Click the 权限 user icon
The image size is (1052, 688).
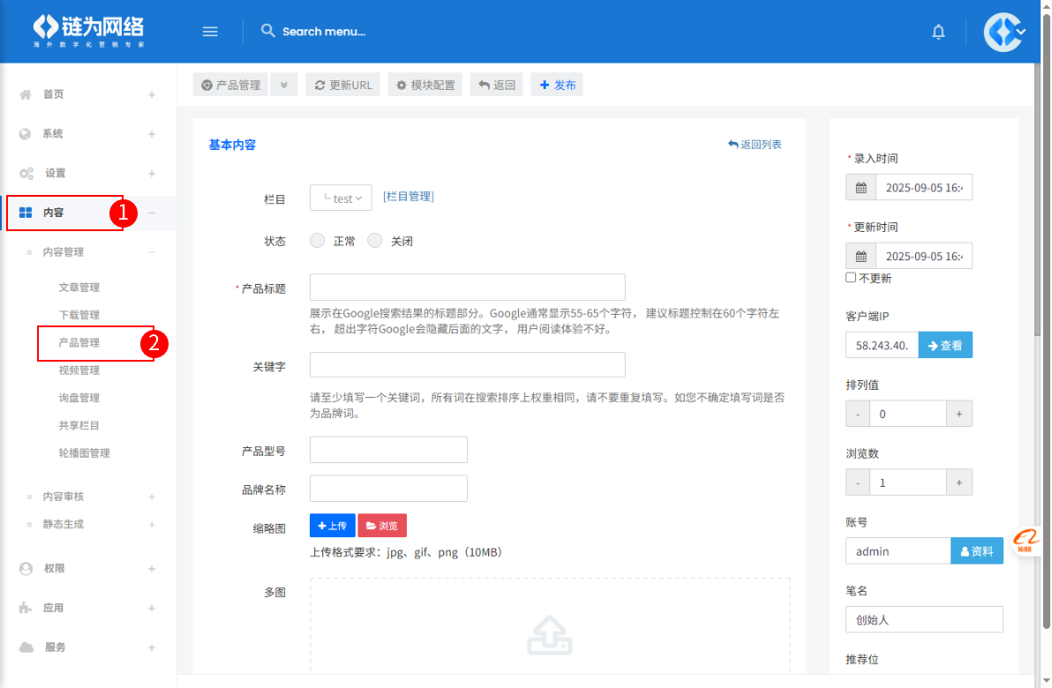tap(26, 569)
